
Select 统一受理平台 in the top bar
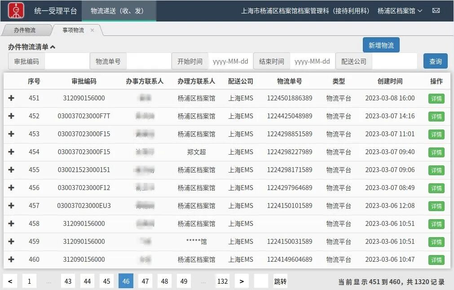(55, 10)
